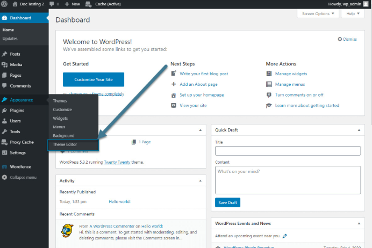Click the comments bubble icon in admin bar
This screenshot has width=372, height=248.
click(x=52, y=4)
